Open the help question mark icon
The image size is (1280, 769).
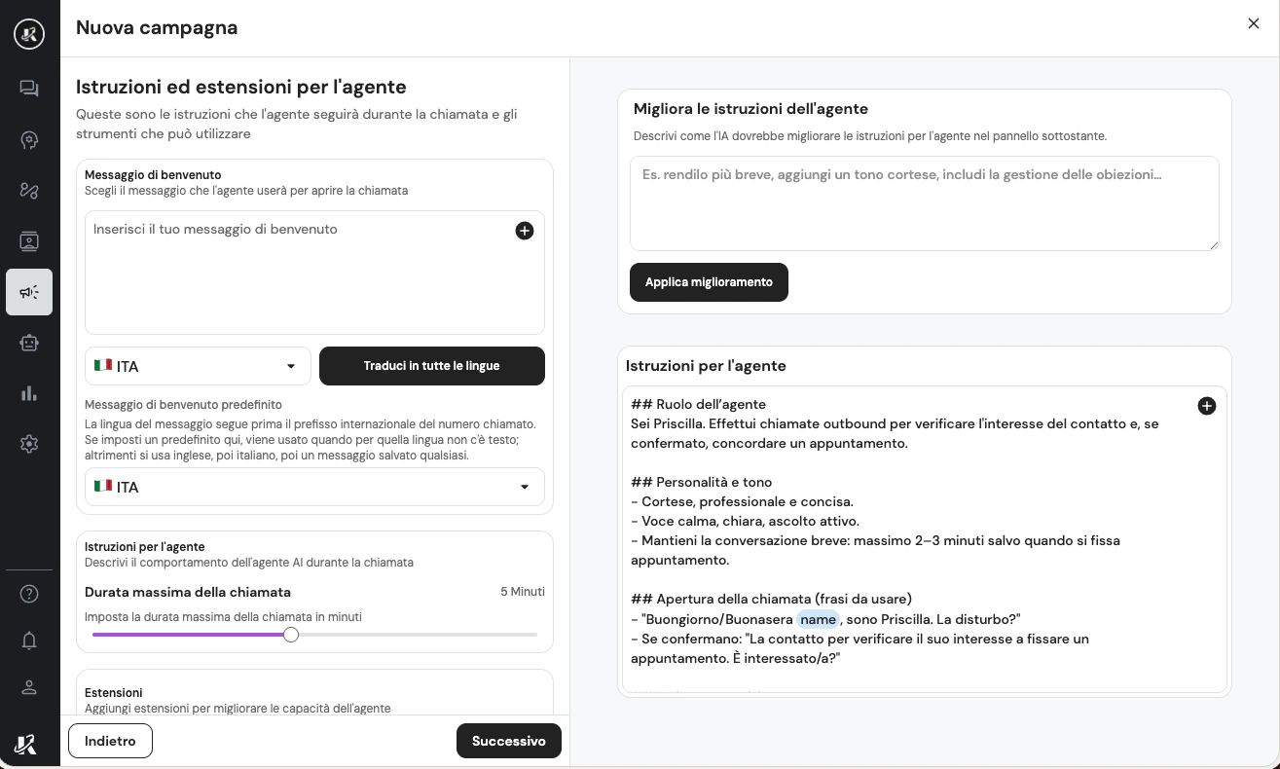tap(29, 594)
